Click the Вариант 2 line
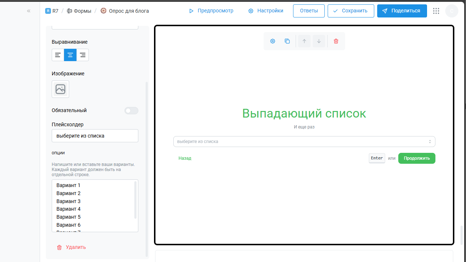This screenshot has width=466, height=262. [68, 193]
